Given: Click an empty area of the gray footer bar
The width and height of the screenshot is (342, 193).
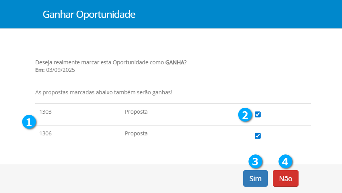Looking at the screenshot, I should 118,178.
